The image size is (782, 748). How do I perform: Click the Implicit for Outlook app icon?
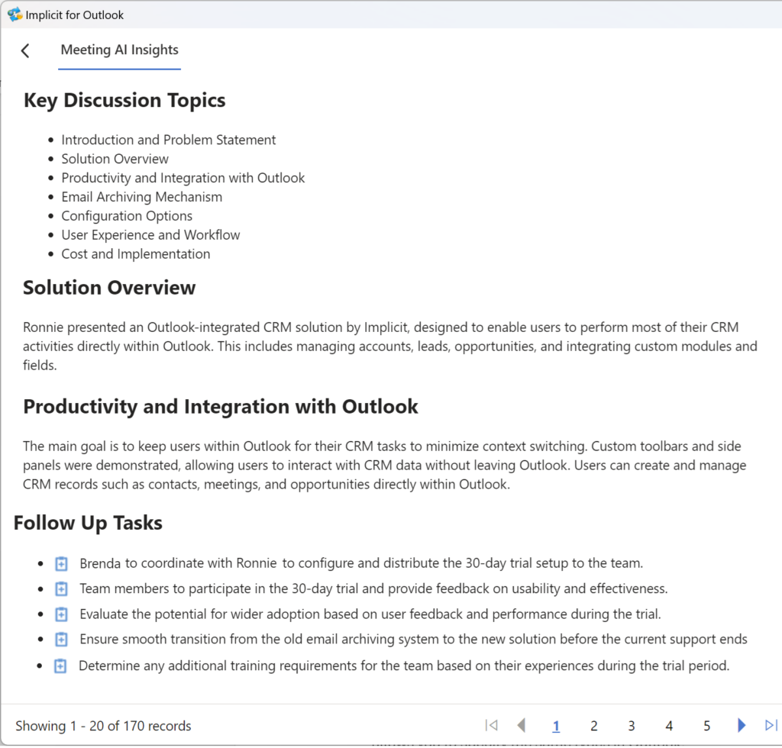click(x=14, y=15)
